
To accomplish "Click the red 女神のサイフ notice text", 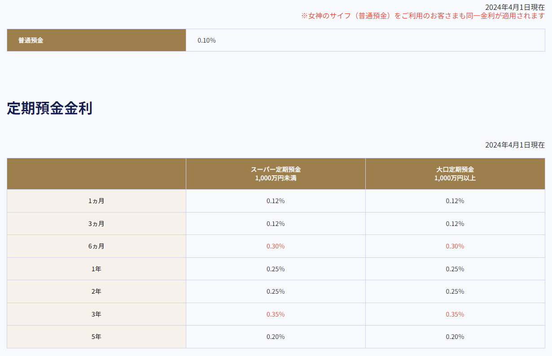I will [x=423, y=16].
